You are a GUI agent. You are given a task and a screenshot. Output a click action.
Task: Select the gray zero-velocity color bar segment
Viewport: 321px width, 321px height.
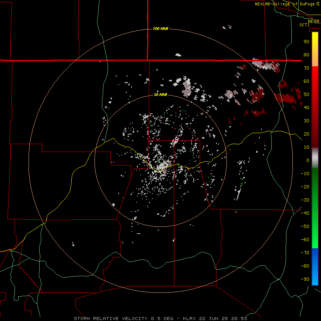[315, 158]
